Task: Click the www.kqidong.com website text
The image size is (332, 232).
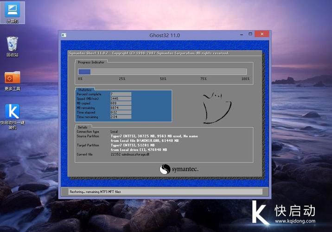Action: coord(297,221)
